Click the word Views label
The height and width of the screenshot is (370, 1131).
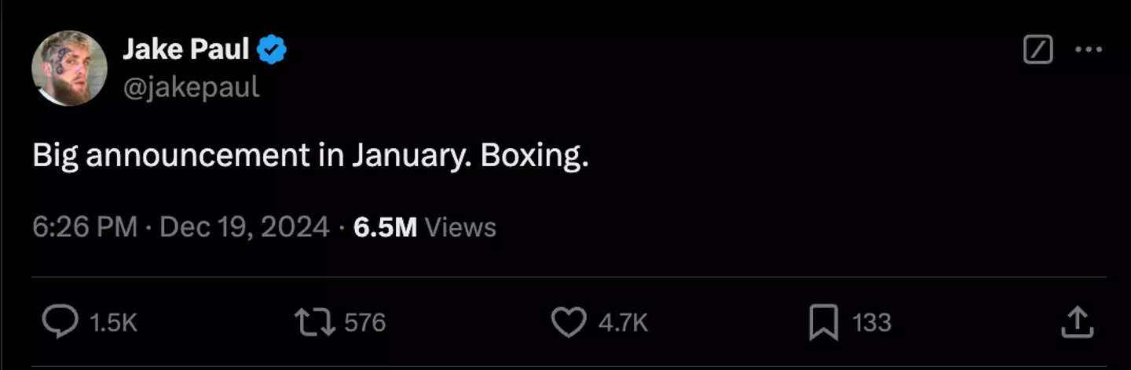460,227
